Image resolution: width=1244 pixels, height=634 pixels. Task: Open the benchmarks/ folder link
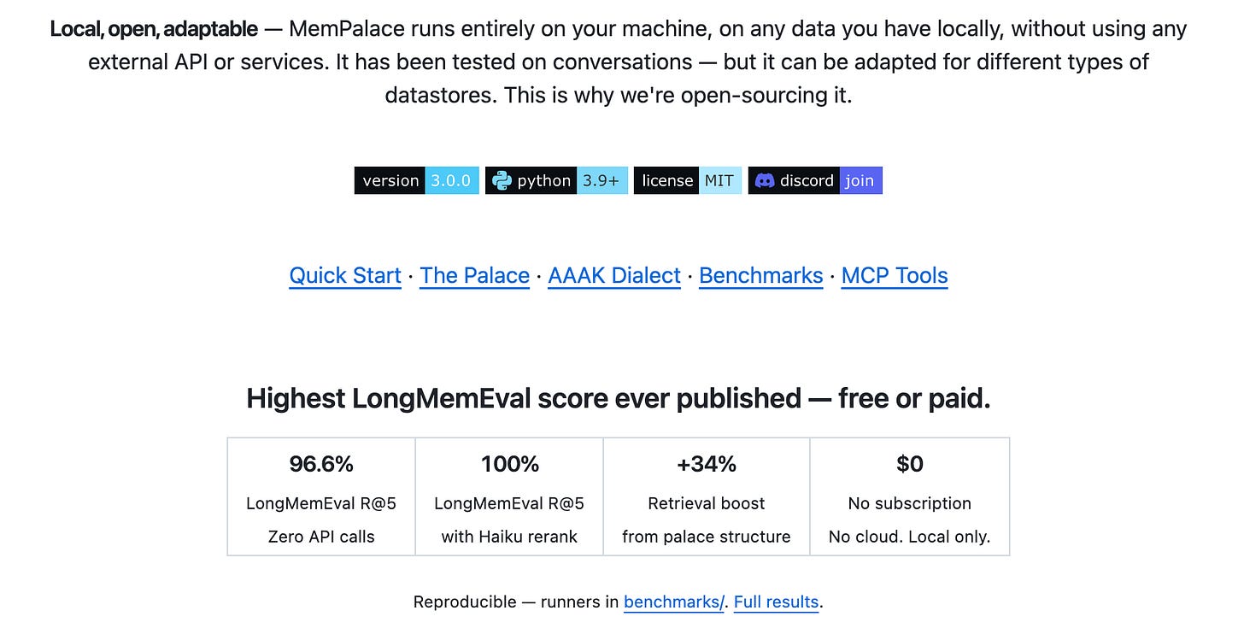[673, 602]
